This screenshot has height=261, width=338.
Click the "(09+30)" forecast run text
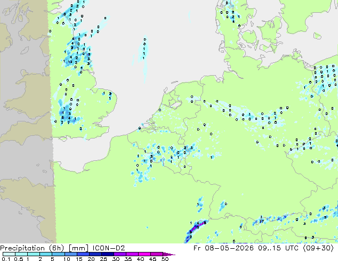318,248
